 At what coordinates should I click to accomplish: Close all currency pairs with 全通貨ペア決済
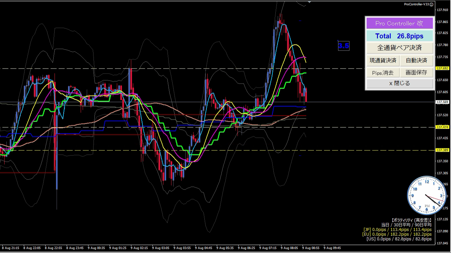[399, 48]
